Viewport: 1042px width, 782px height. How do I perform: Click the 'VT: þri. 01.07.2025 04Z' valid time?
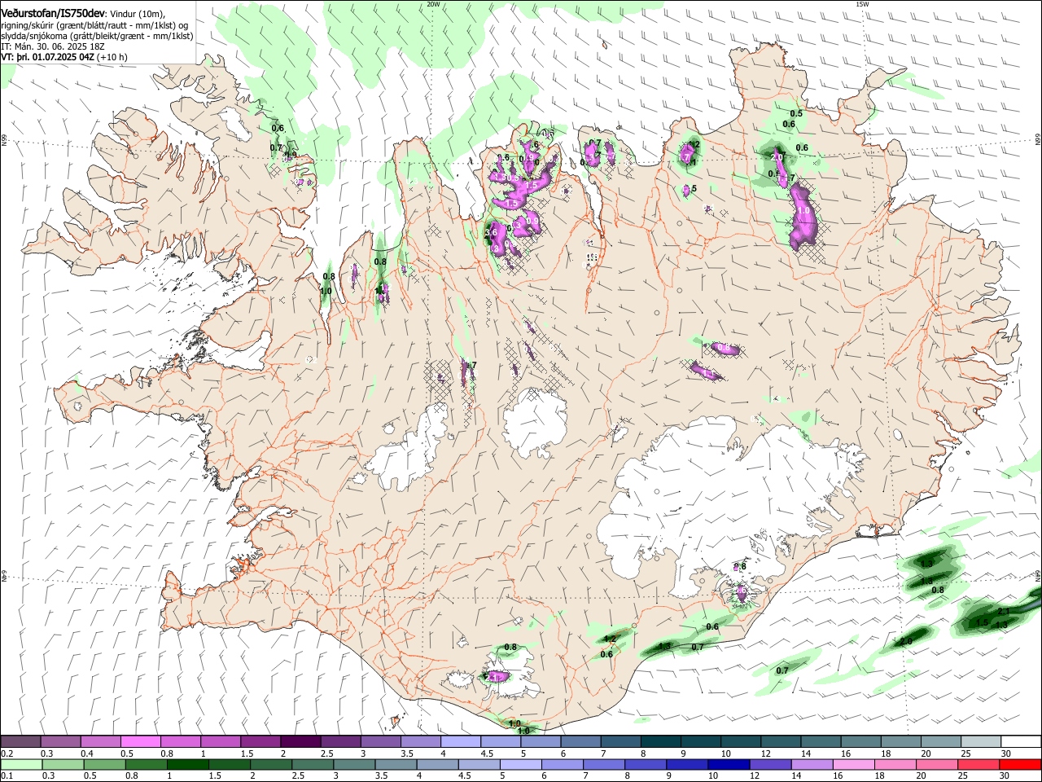tap(48, 57)
